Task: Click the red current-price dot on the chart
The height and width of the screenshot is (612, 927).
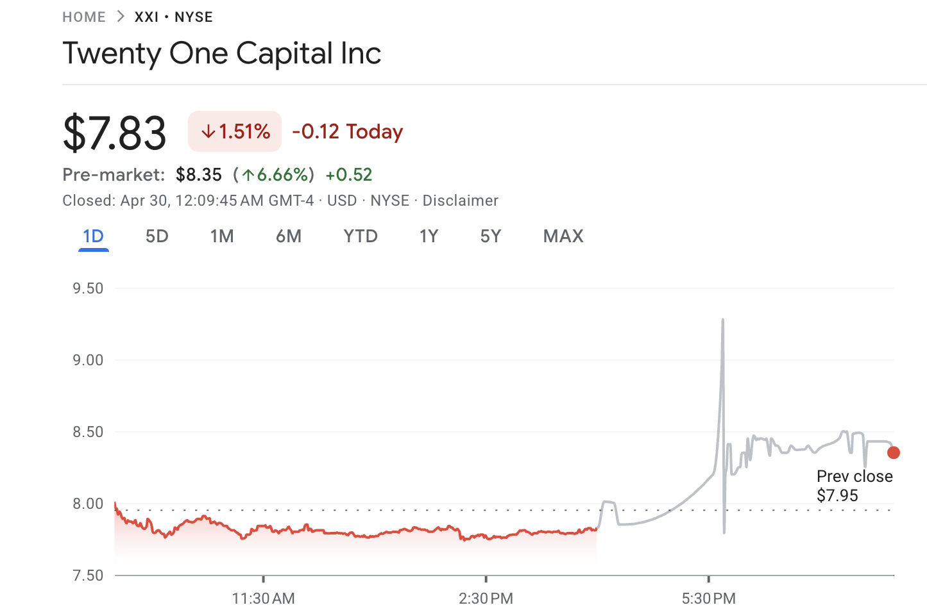Action: tap(894, 453)
